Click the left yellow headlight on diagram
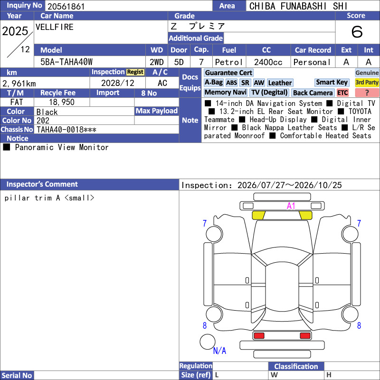Screen dimensions: 380x380 tap(258, 215)
